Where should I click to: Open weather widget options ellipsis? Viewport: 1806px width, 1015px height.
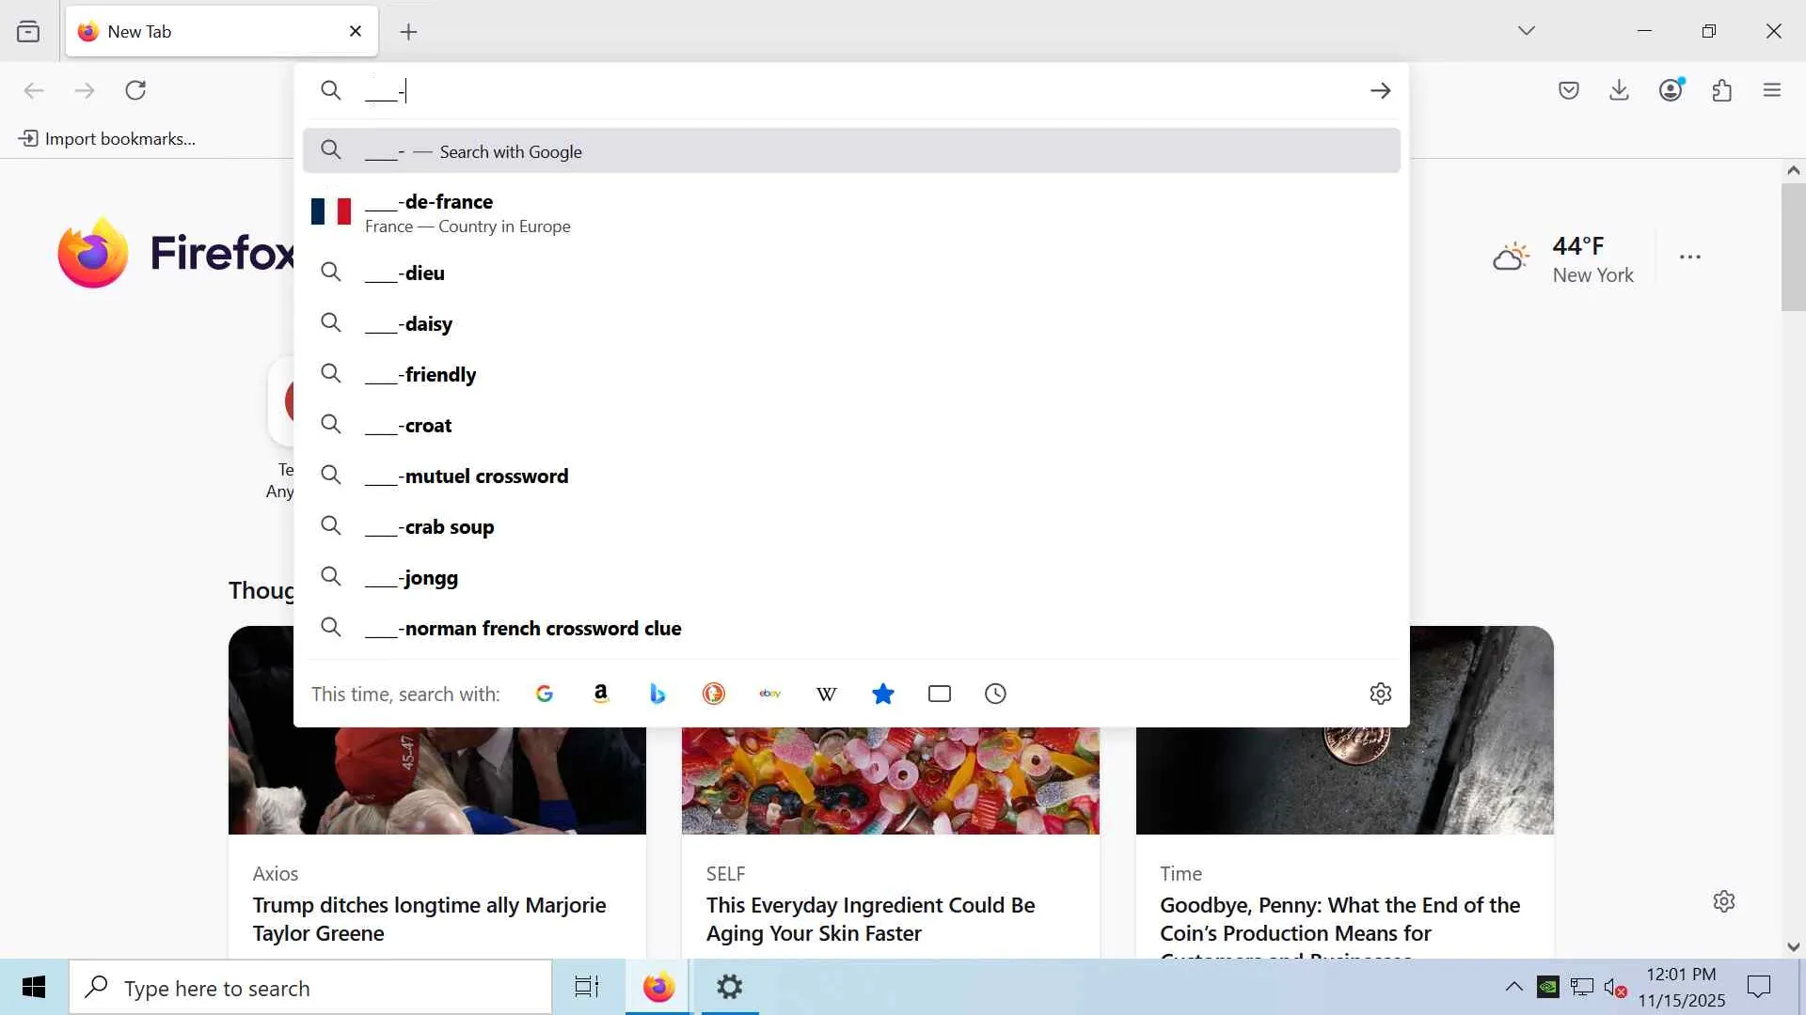[x=1689, y=257]
